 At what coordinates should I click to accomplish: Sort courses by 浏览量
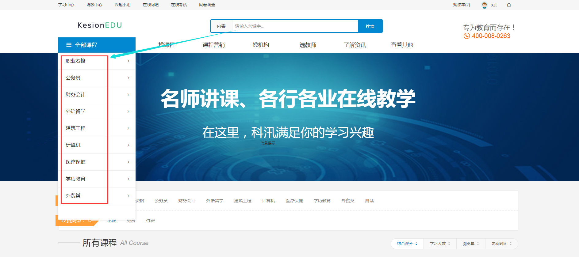point(471,244)
